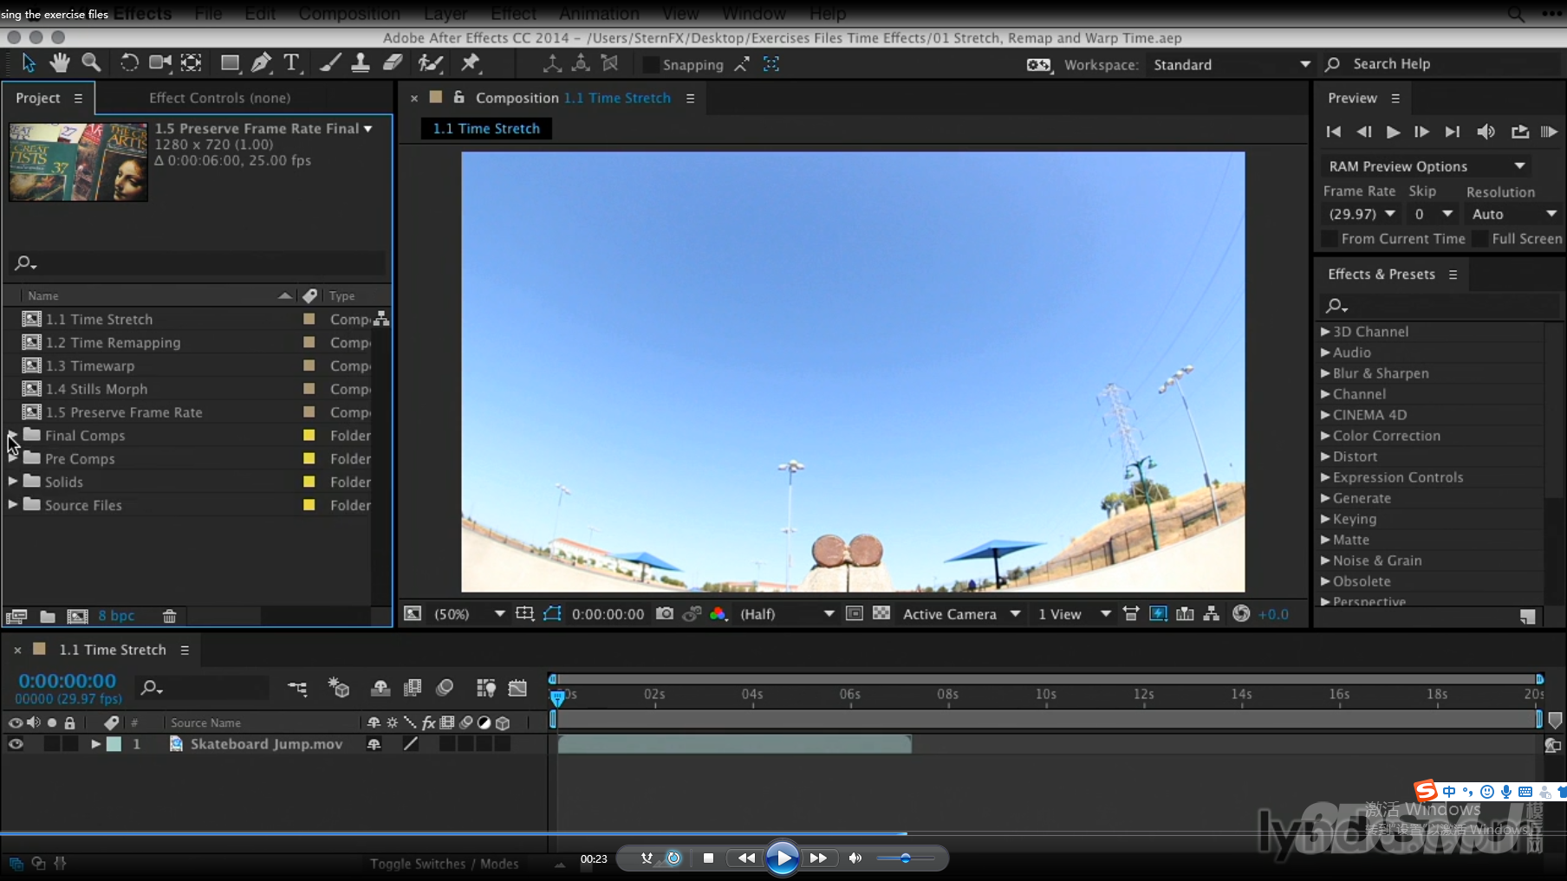Select the Selection arrow tool

pyautogui.click(x=29, y=63)
